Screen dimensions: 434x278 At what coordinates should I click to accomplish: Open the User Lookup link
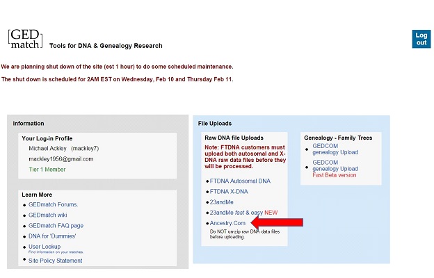click(x=45, y=247)
